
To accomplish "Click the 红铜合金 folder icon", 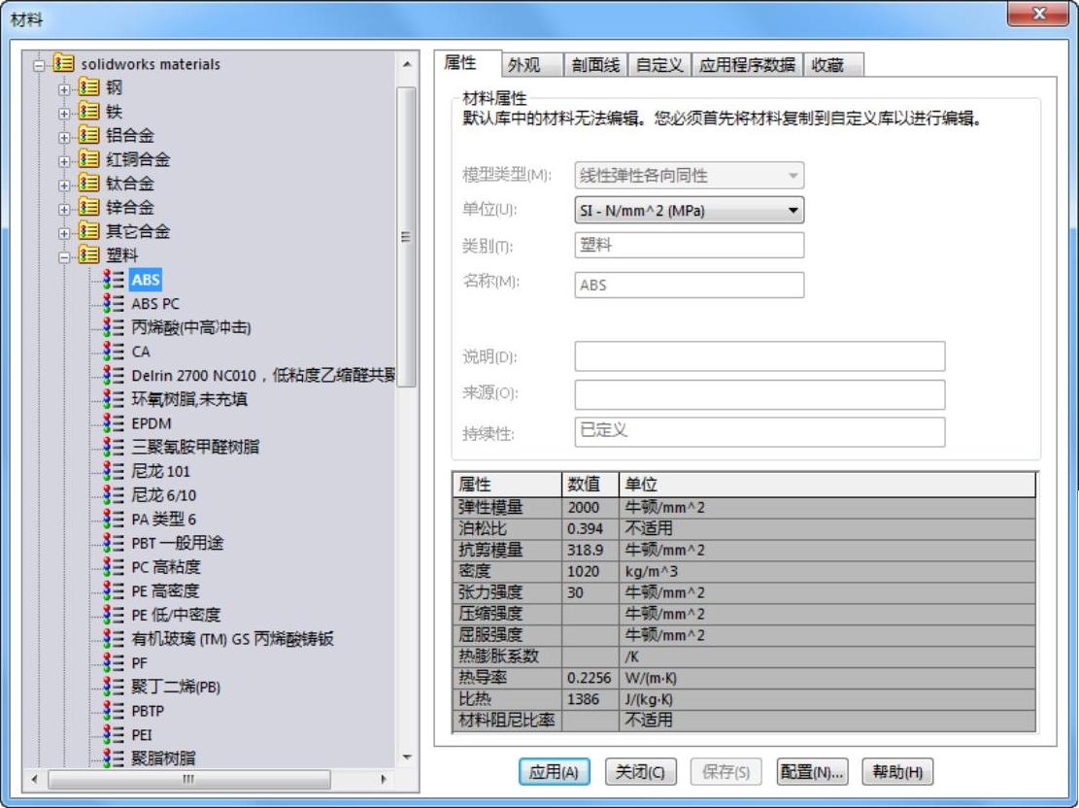I will [88, 159].
